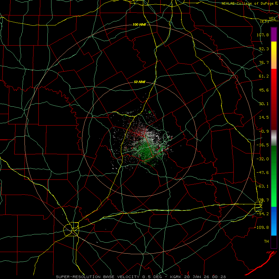
Task: Click the 92.3 scale value
Action: point(264,49)
